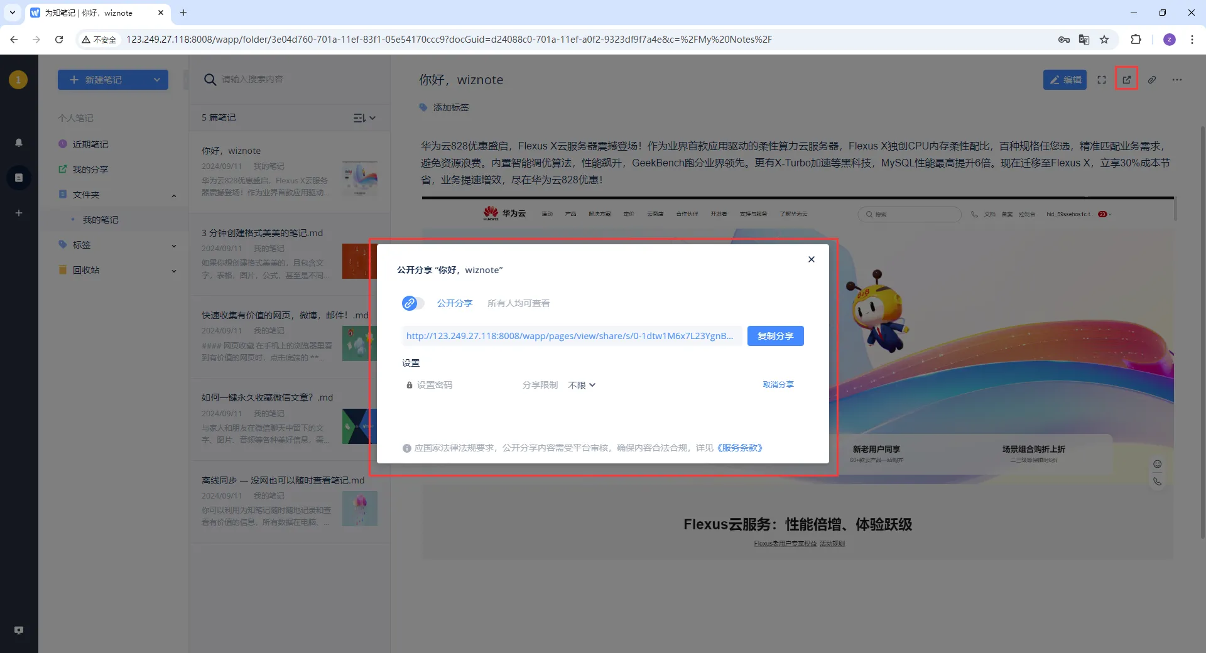
Task: Expand the 新建笔记 dropdown arrow
Action: (x=157, y=80)
